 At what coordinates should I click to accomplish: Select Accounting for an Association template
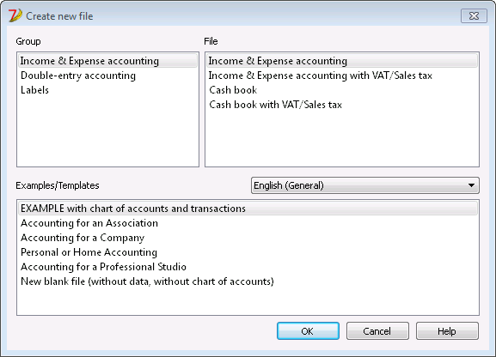[89, 223]
